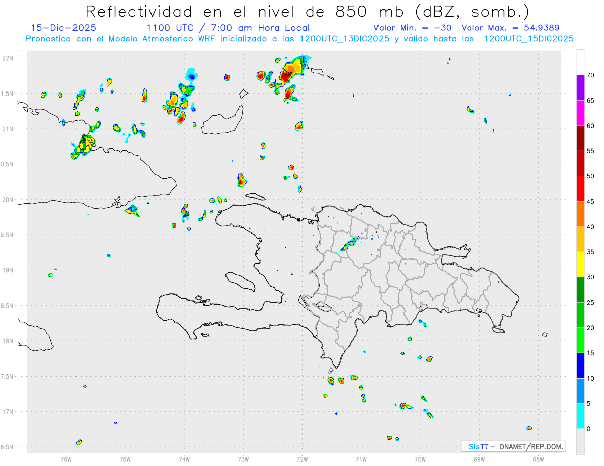Click the '21N' latitude label
Screen dimensions: 604x466
pos(9,129)
